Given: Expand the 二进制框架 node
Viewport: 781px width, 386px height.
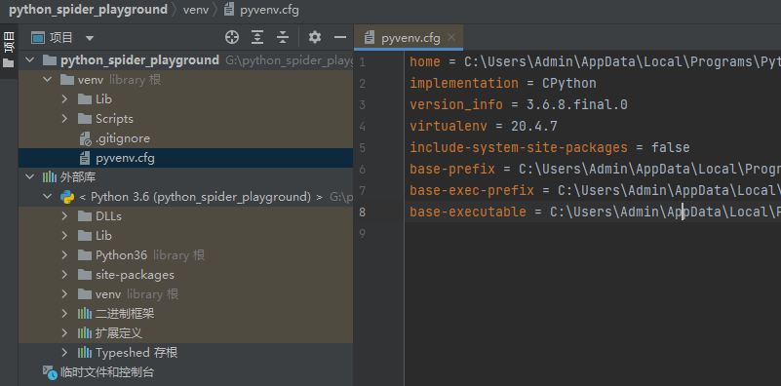Looking at the screenshot, I should point(64,314).
